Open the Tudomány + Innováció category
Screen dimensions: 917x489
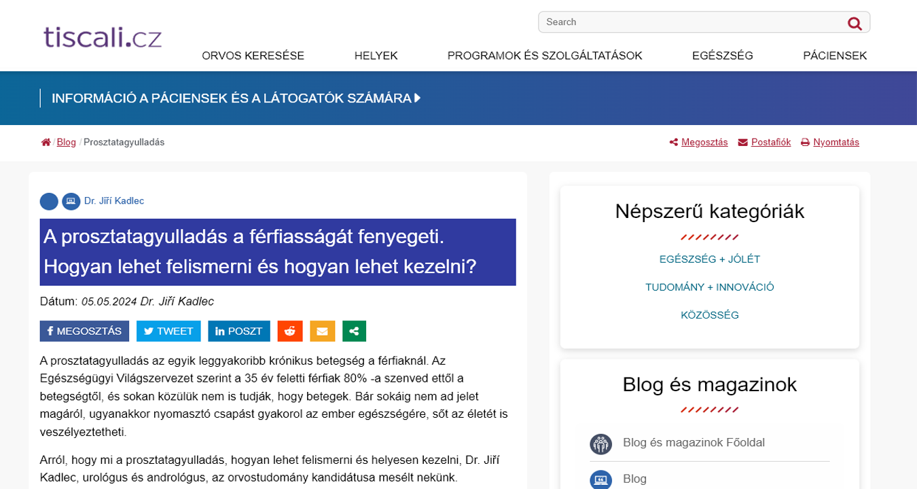pos(709,287)
